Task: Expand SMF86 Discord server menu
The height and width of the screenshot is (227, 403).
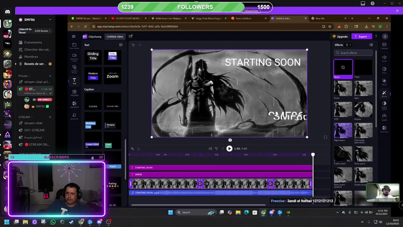Action: point(50,20)
